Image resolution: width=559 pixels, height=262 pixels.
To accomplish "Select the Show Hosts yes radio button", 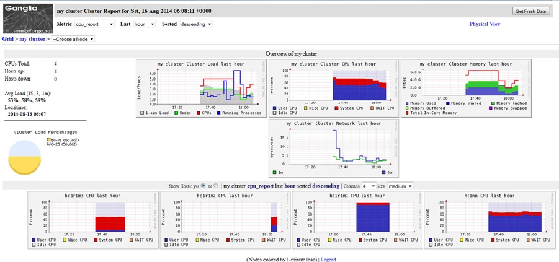I will [203, 186].
